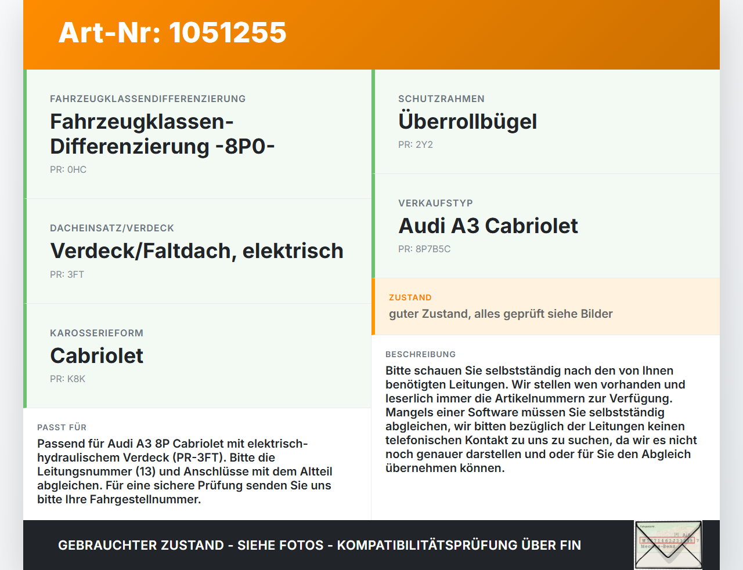
Task: Select the Fahrzeugklassen-Differenzierung -8P0- heading
Action: (163, 134)
